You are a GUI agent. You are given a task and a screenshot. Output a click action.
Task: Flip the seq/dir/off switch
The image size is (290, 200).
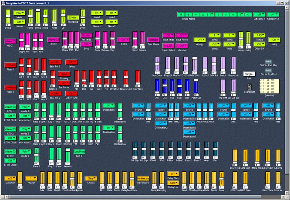(250, 87)
